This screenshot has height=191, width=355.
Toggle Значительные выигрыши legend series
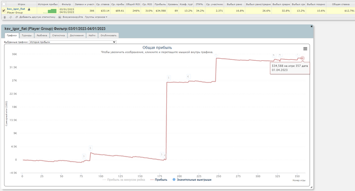pyautogui.click(x=192, y=180)
